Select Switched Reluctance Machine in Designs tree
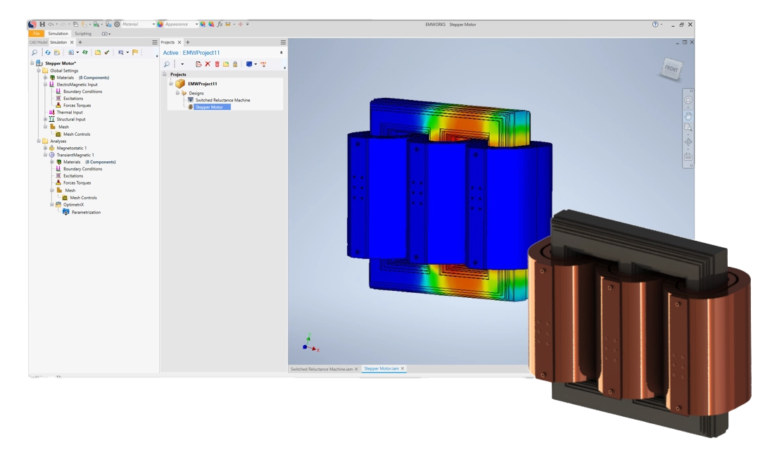Screen dimensions: 772x464 point(222,100)
